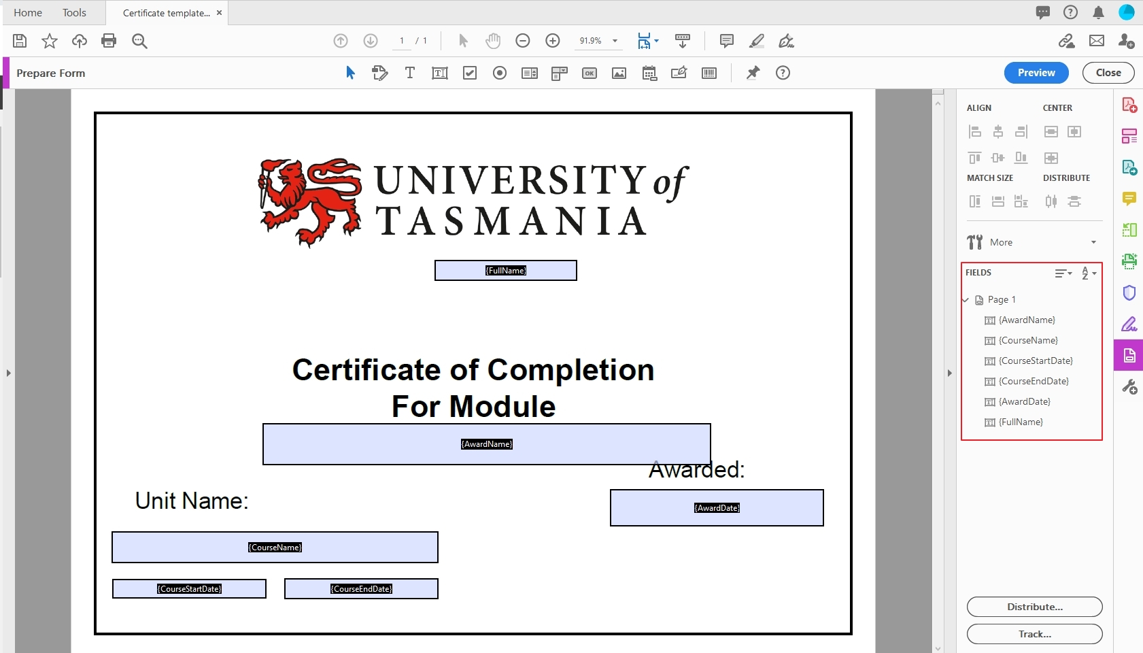Viewport: 1143px width, 653px height.
Task: Expand the More tools dropdown
Action: [x=1093, y=242]
